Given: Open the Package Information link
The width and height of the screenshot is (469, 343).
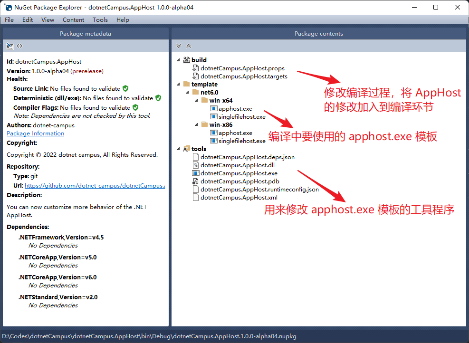Looking at the screenshot, I should [35, 133].
